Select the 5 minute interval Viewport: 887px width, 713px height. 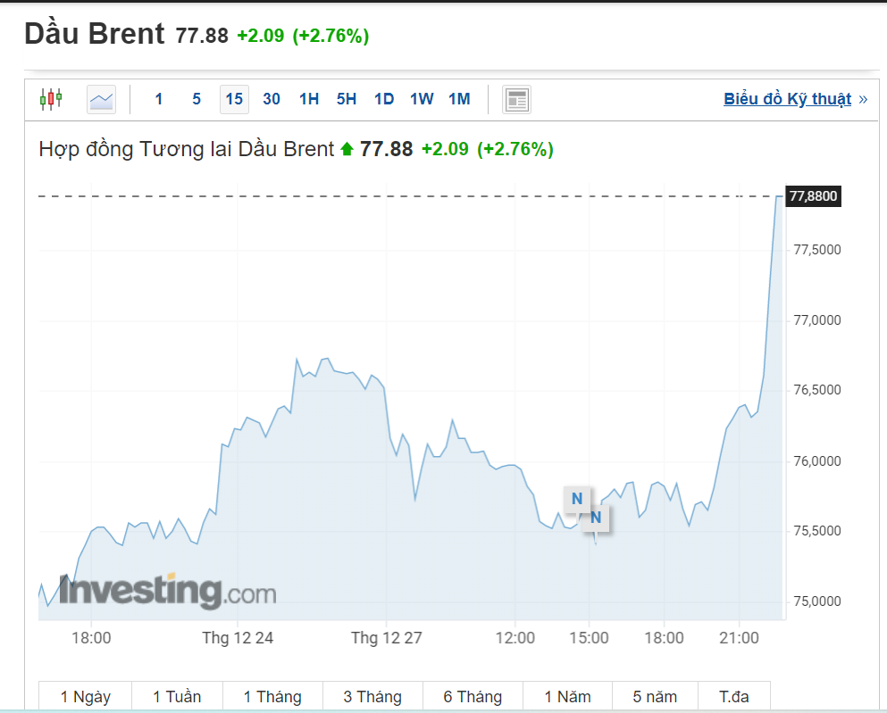[197, 99]
